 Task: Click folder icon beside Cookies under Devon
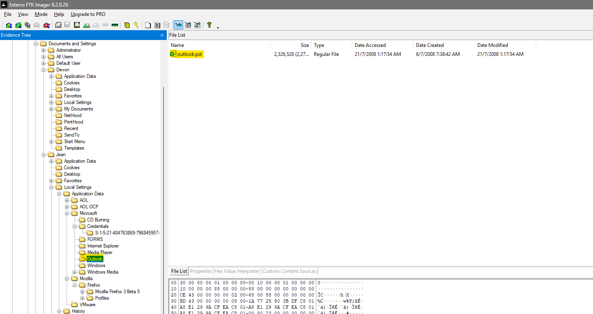point(59,83)
